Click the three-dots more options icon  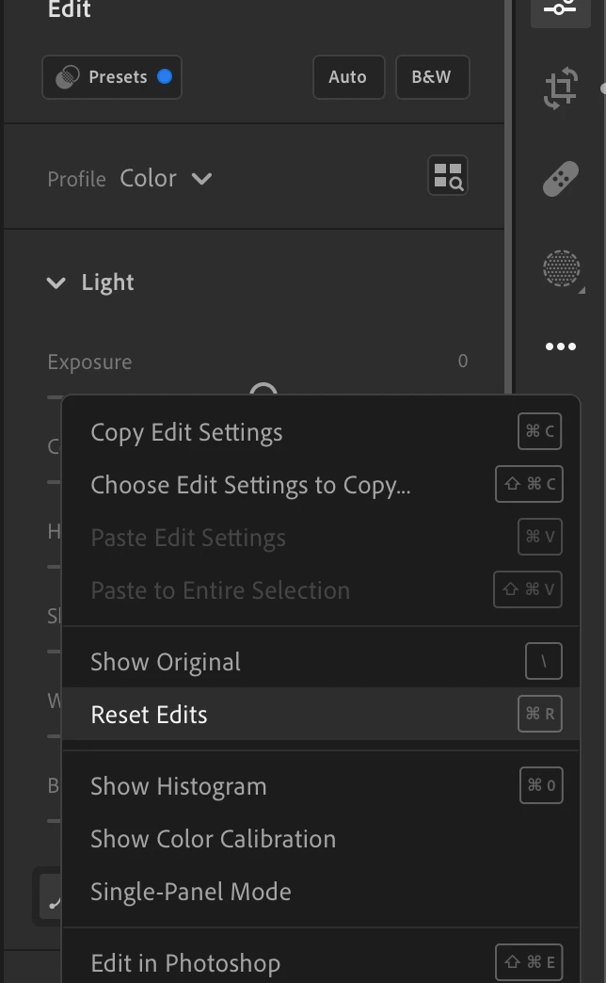click(x=561, y=346)
